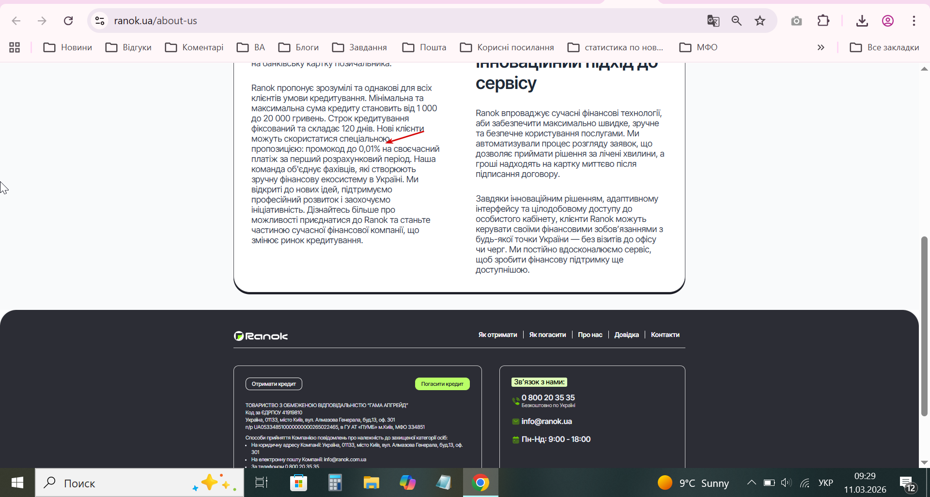
Task: Open the статистика по нов... bookmarks folder
Action: tap(615, 47)
